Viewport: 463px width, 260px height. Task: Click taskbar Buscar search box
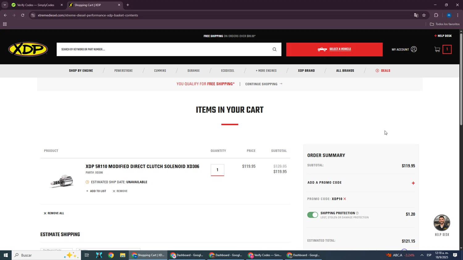(46, 255)
